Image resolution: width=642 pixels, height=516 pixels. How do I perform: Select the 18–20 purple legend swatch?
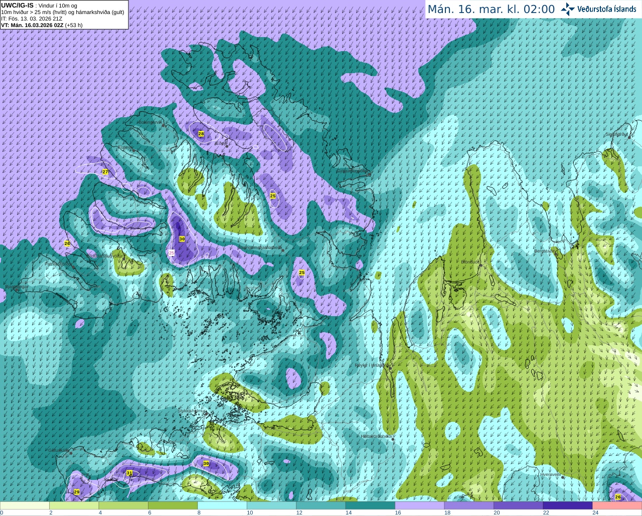[469, 505]
